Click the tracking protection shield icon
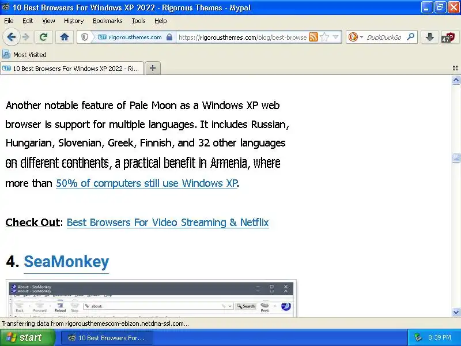 pyautogui.click(x=85, y=37)
